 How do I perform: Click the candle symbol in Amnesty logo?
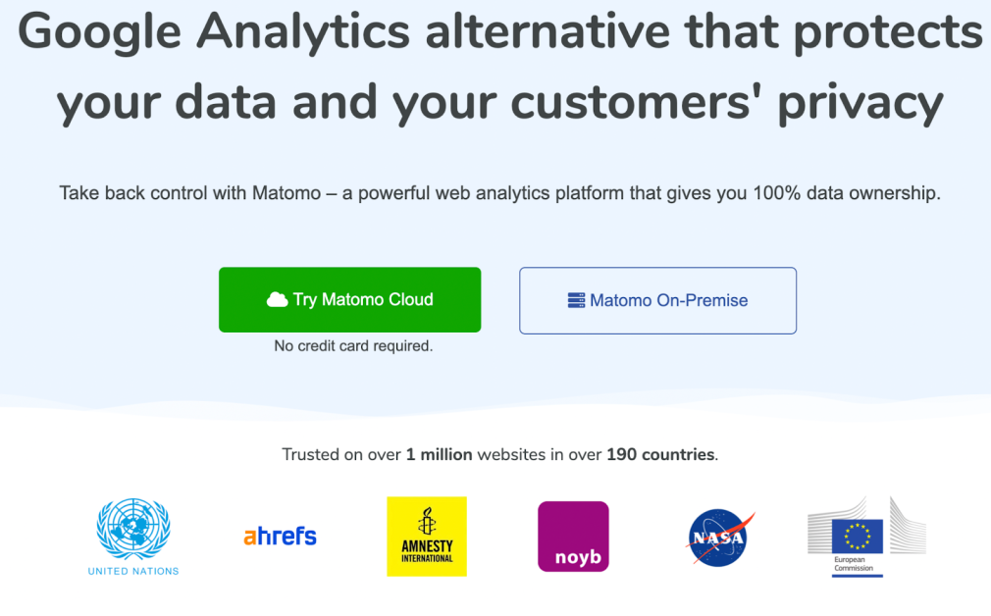pyautogui.click(x=427, y=521)
